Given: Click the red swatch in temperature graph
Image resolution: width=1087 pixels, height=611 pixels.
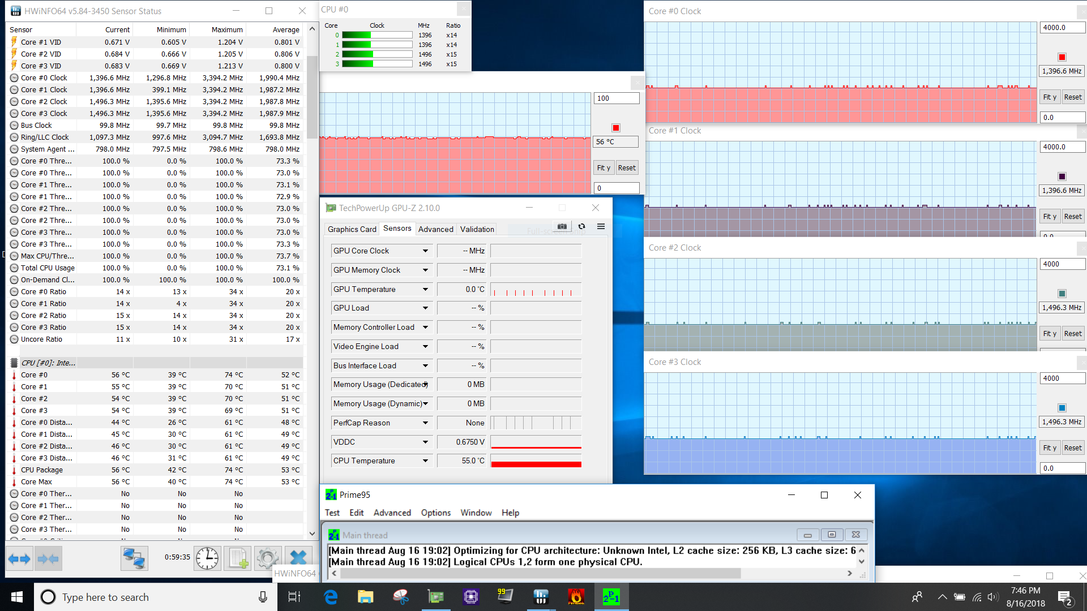Looking at the screenshot, I should pos(616,128).
